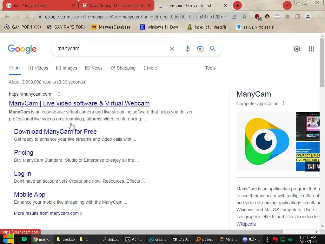The width and height of the screenshot is (325, 244).
Task: Open Download ManyCam for Free link
Action: pos(55,132)
